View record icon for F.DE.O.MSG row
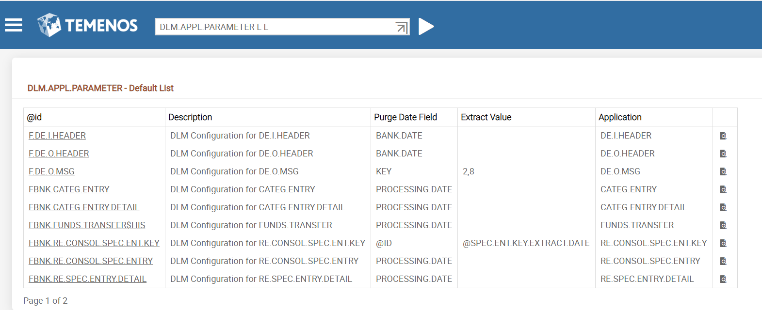Image resolution: width=762 pixels, height=310 pixels. (x=723, y=171)
